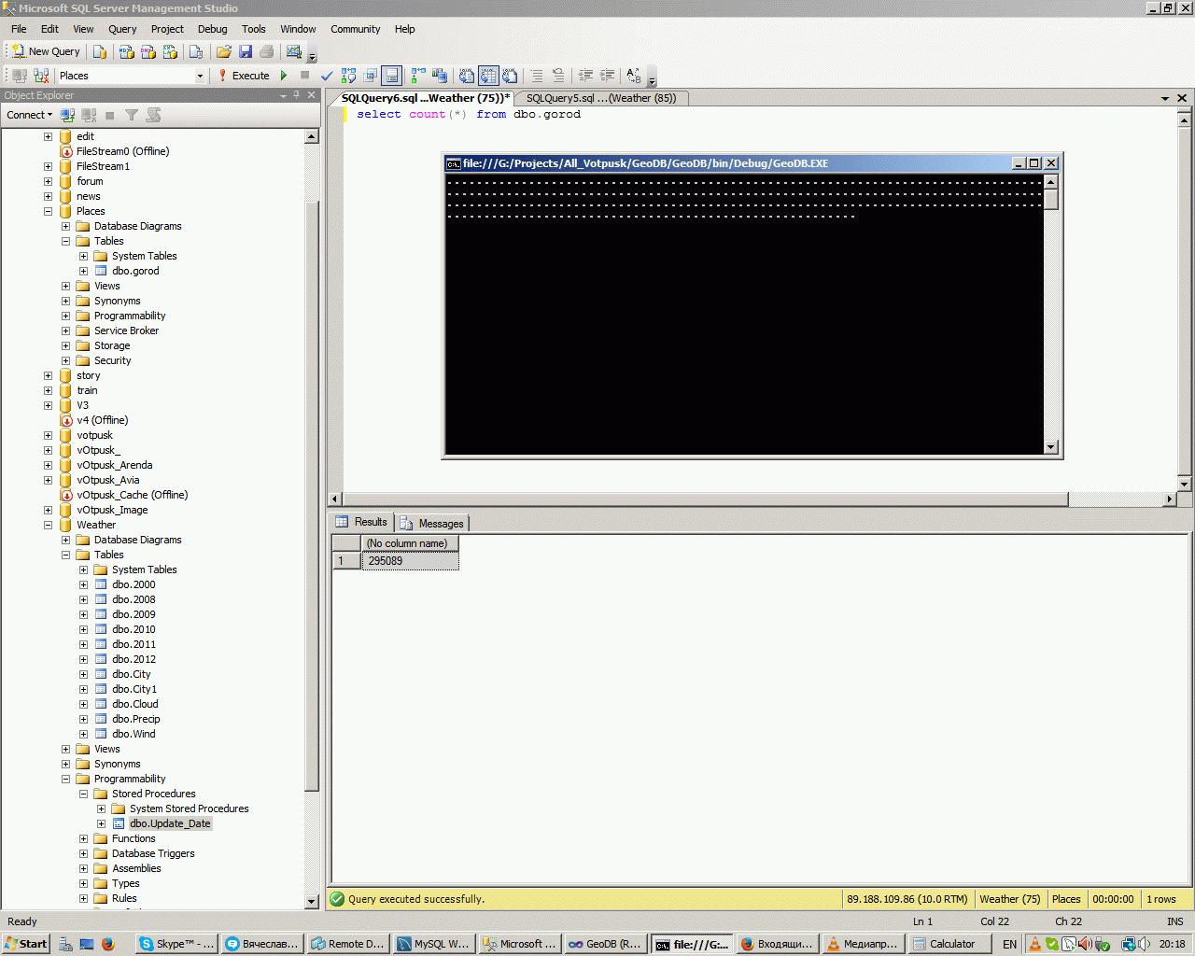
Task: Click Specify Values for Template Parameters icon
Action: (634, 76)
